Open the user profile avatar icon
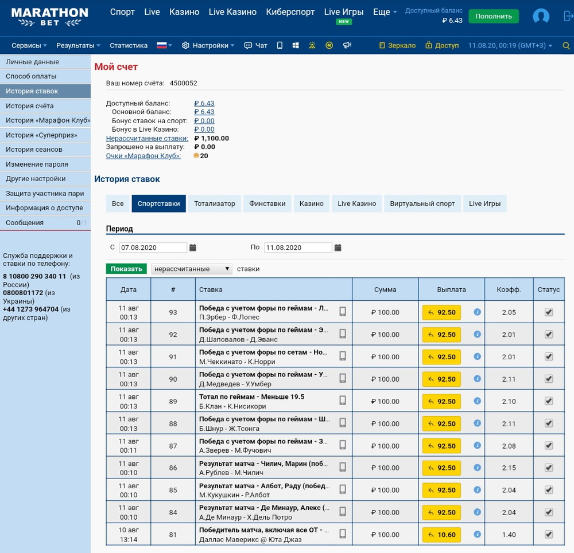Viewport: 574px width, 553px height. (x=541, y=16)
